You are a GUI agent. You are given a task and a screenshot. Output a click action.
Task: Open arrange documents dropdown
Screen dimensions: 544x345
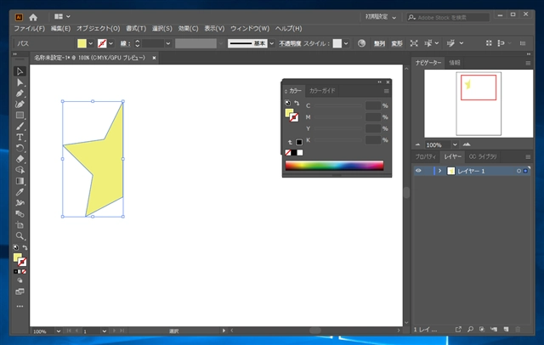tap(62, 16)
